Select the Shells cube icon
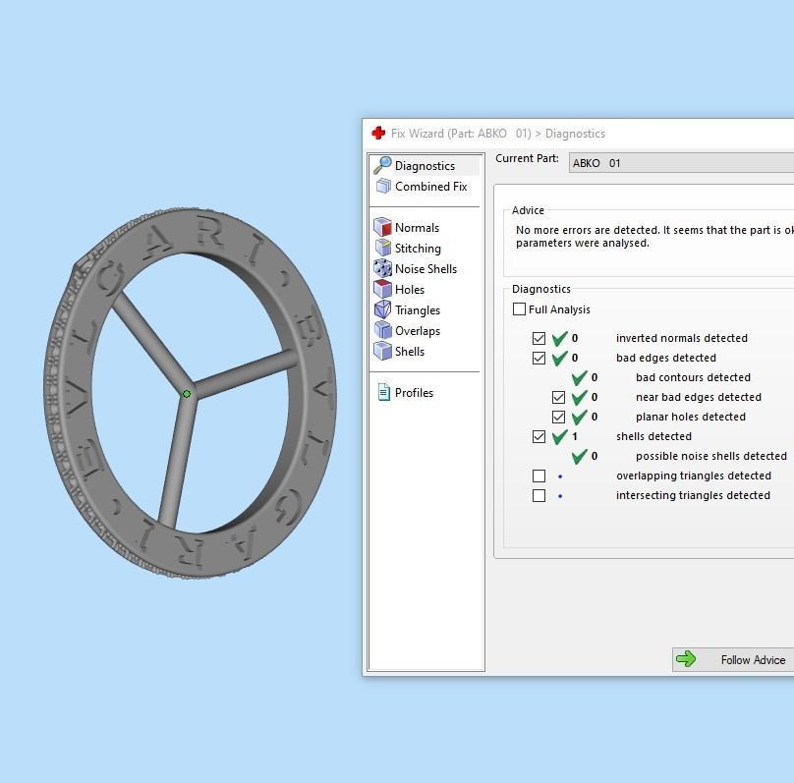The image size is (794, 783). pos(382,351)
